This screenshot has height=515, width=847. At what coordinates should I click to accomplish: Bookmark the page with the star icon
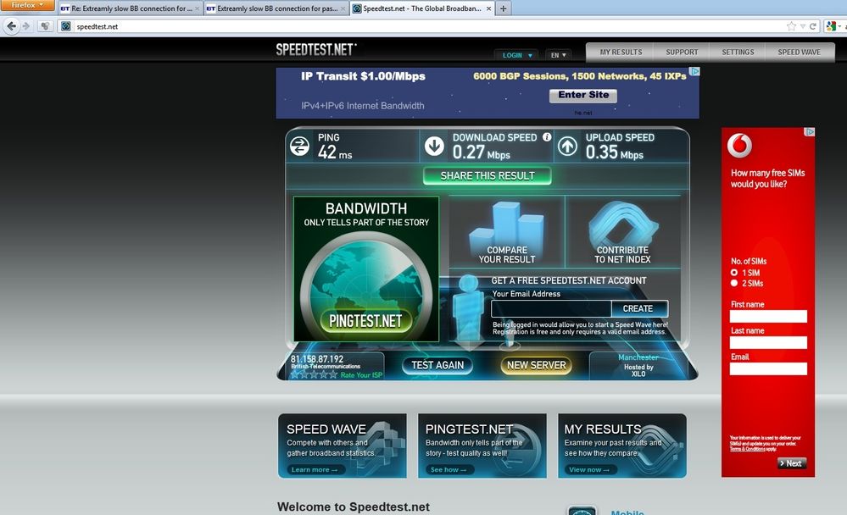click(791, 26)
